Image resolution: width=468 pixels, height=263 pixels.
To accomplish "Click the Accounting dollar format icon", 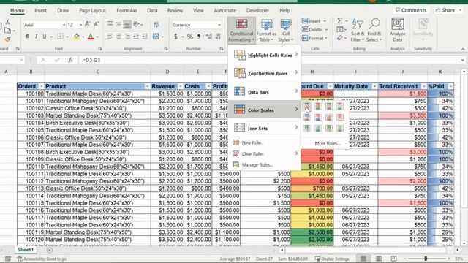I will 175,37.
